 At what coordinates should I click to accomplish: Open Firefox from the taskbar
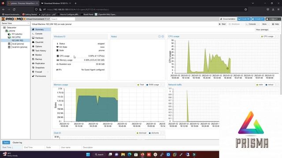[142, 154]
